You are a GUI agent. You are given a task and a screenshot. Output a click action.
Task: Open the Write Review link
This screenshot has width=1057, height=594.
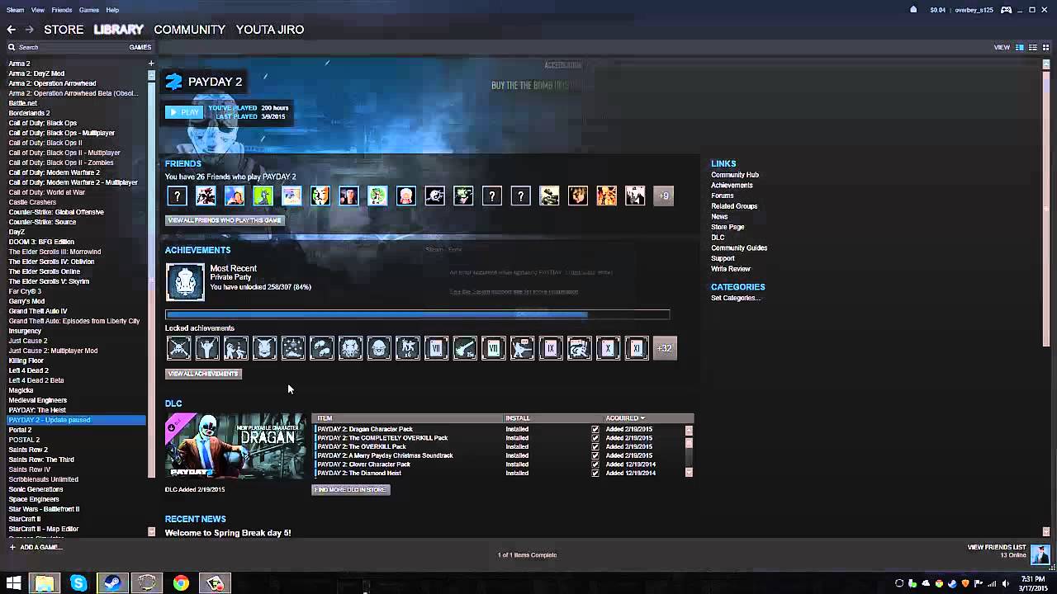click(x=731, y=269)
